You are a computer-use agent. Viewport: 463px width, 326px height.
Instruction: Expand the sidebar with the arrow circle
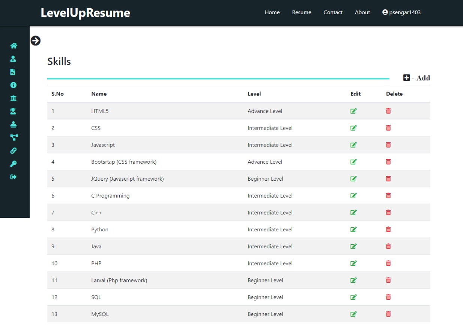click(x=35, y=41)
